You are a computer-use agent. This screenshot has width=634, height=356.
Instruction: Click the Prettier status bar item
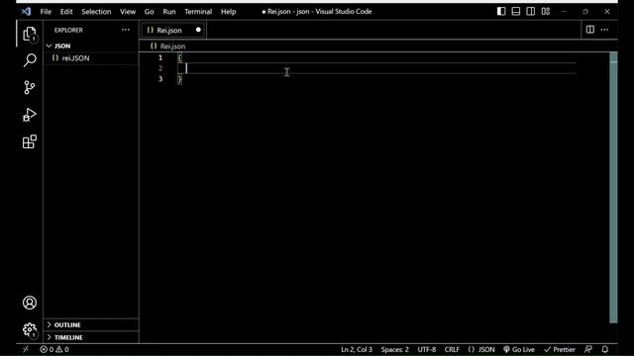pyautogui.click(x=560, y=349)
